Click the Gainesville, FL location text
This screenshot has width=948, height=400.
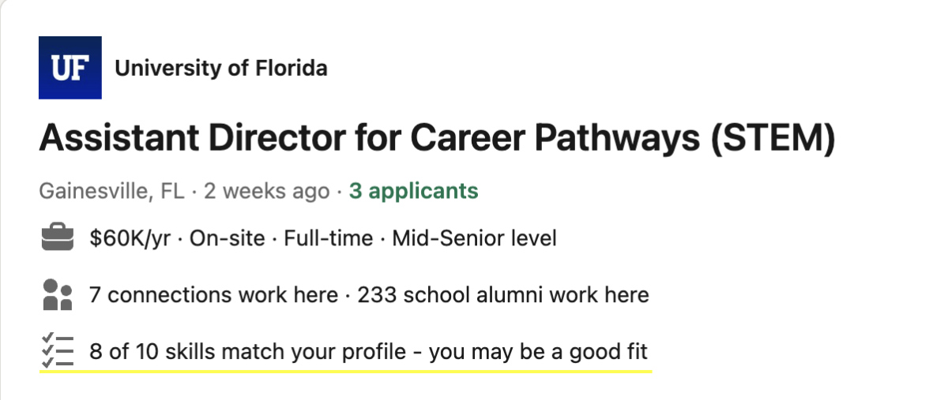[111, 191]
